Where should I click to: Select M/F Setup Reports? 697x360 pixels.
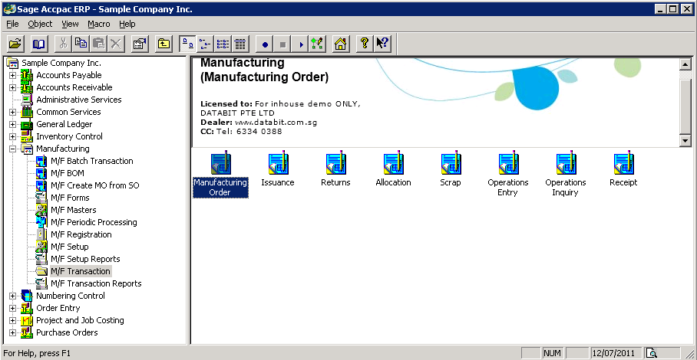[x=85, y=259]
